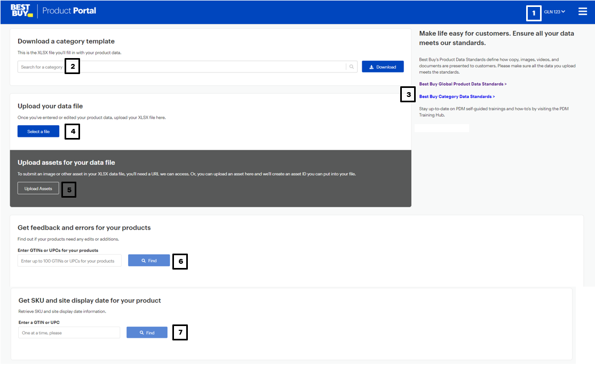
Task: Open Best Buy Global Product Data Standards link
Action: click(463, 84)
